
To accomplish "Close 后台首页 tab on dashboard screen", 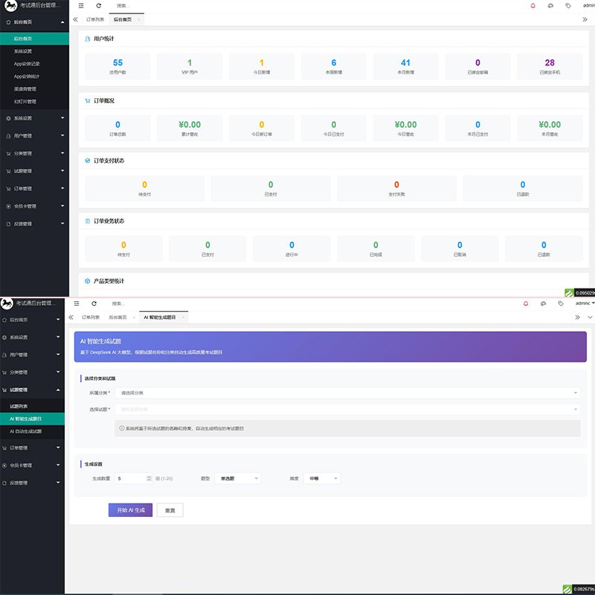I will 138,20.
